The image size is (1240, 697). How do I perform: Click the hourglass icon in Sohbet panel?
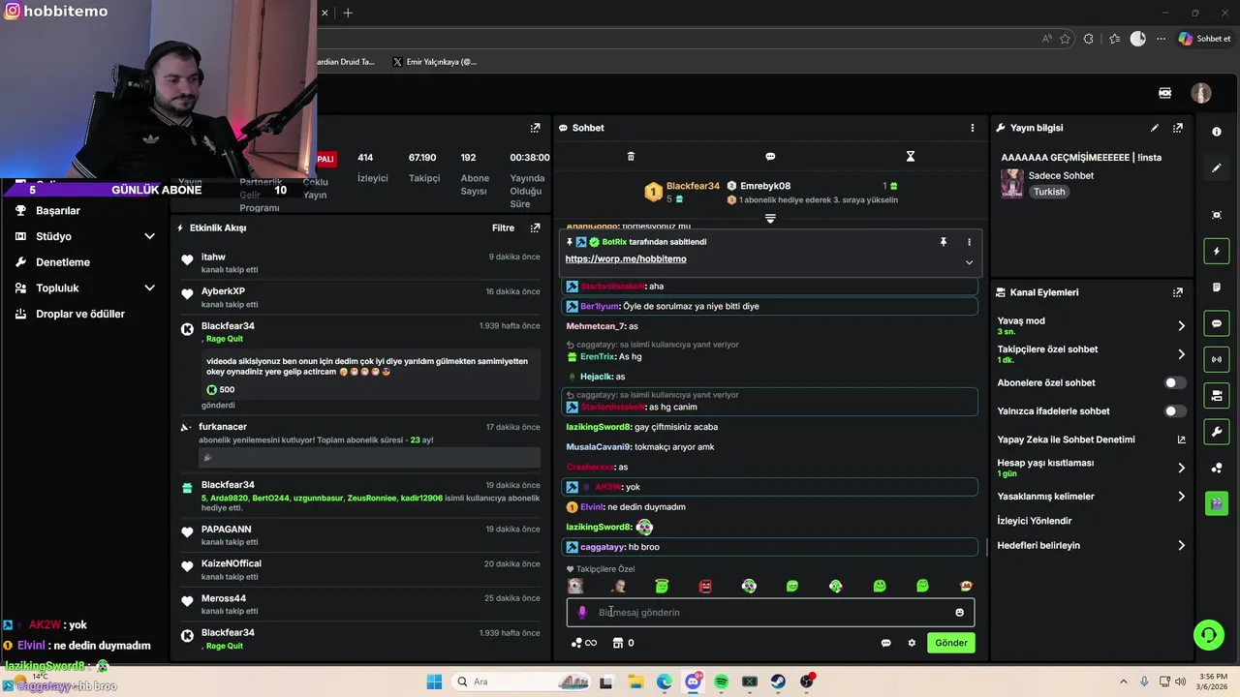(910, 157)
